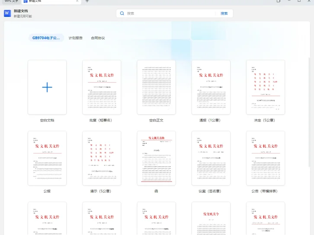Select the GB9704电子公... category tab
The width and height of the screenshot is (314, 235).
(x=46, y=38)
